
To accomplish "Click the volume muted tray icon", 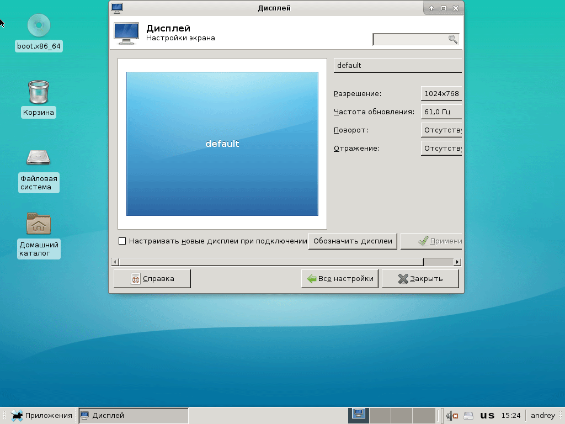I will click(x=452, y=415).
